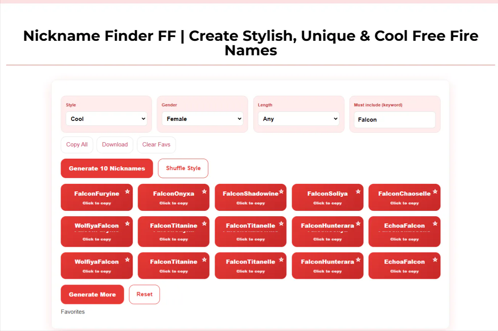498x331 pixels.
Task: Open the Length dropdown showing Any
Action: pyautogui.click(x=299, y=119)
